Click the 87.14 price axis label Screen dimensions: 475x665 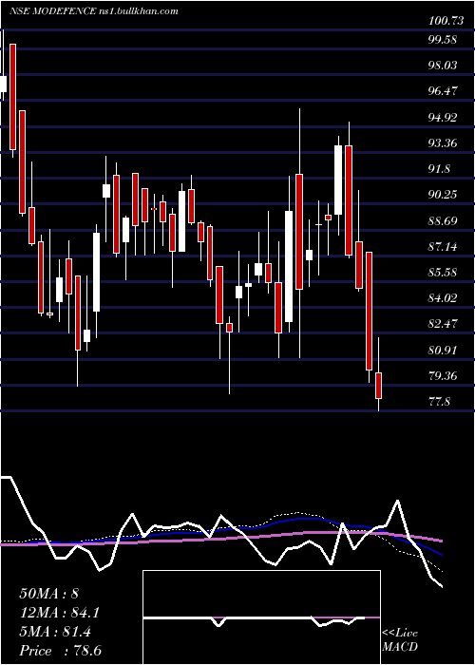click(x=444, y=246)
